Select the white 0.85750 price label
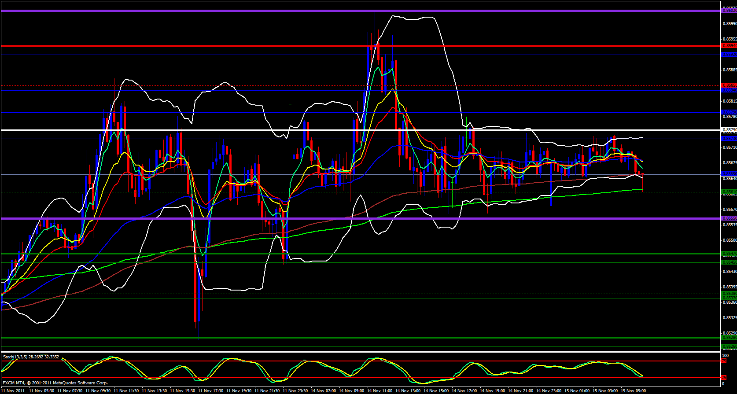Viewport: 737px width, 394px height. 728,130
